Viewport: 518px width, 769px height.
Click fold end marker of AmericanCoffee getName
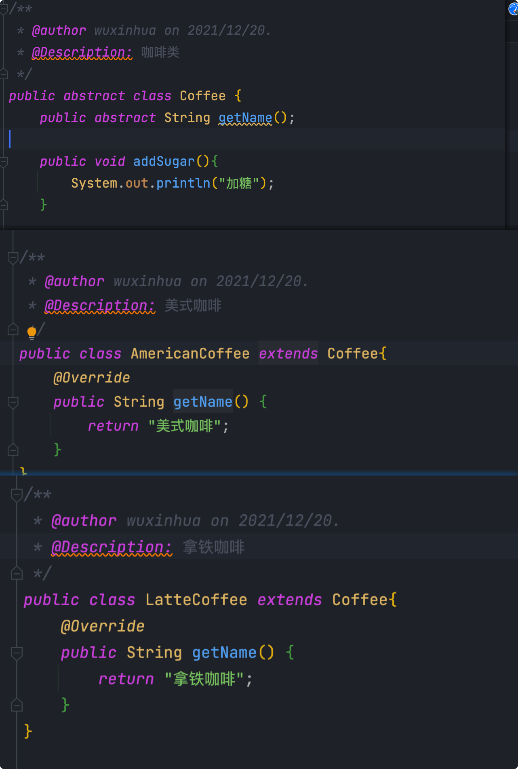pos(13,450)
